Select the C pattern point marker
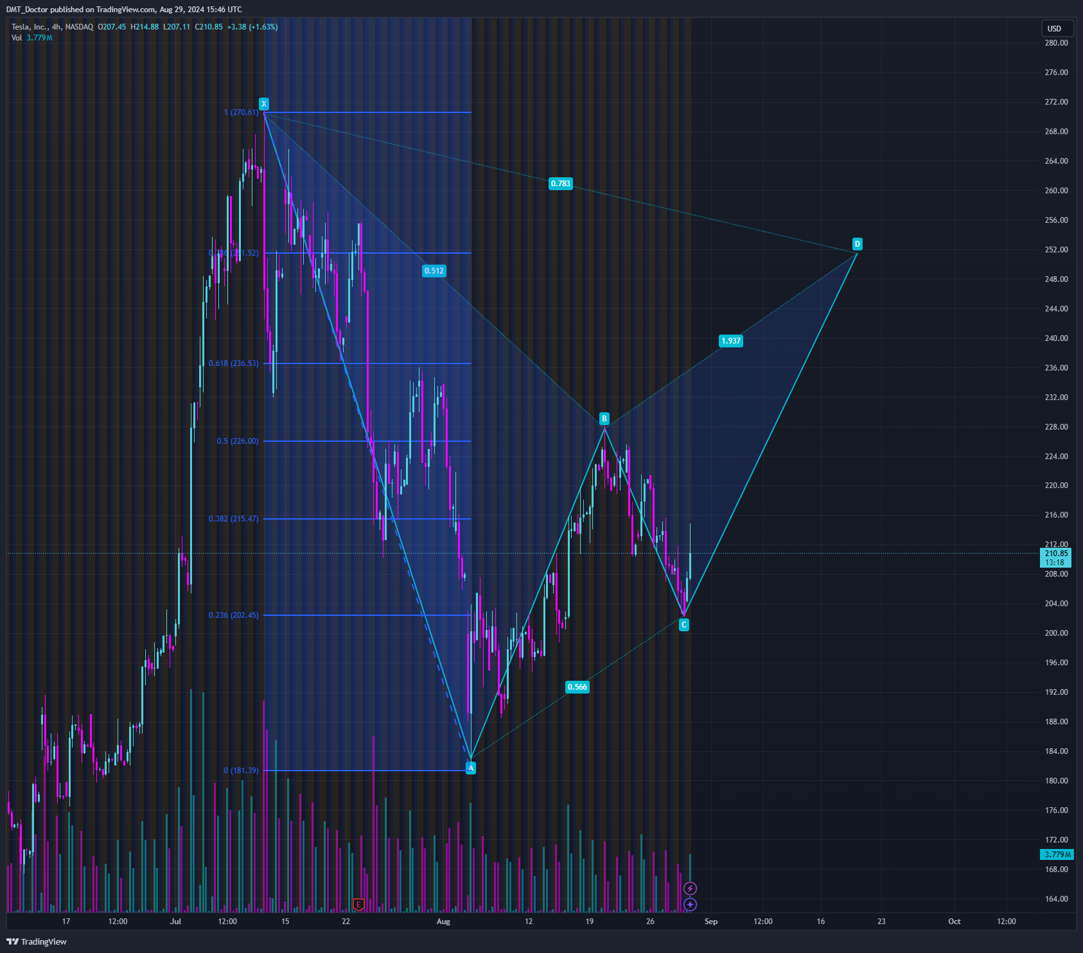Image resolution: width=1083 pixels, height=953 pixels. (684, 625)
